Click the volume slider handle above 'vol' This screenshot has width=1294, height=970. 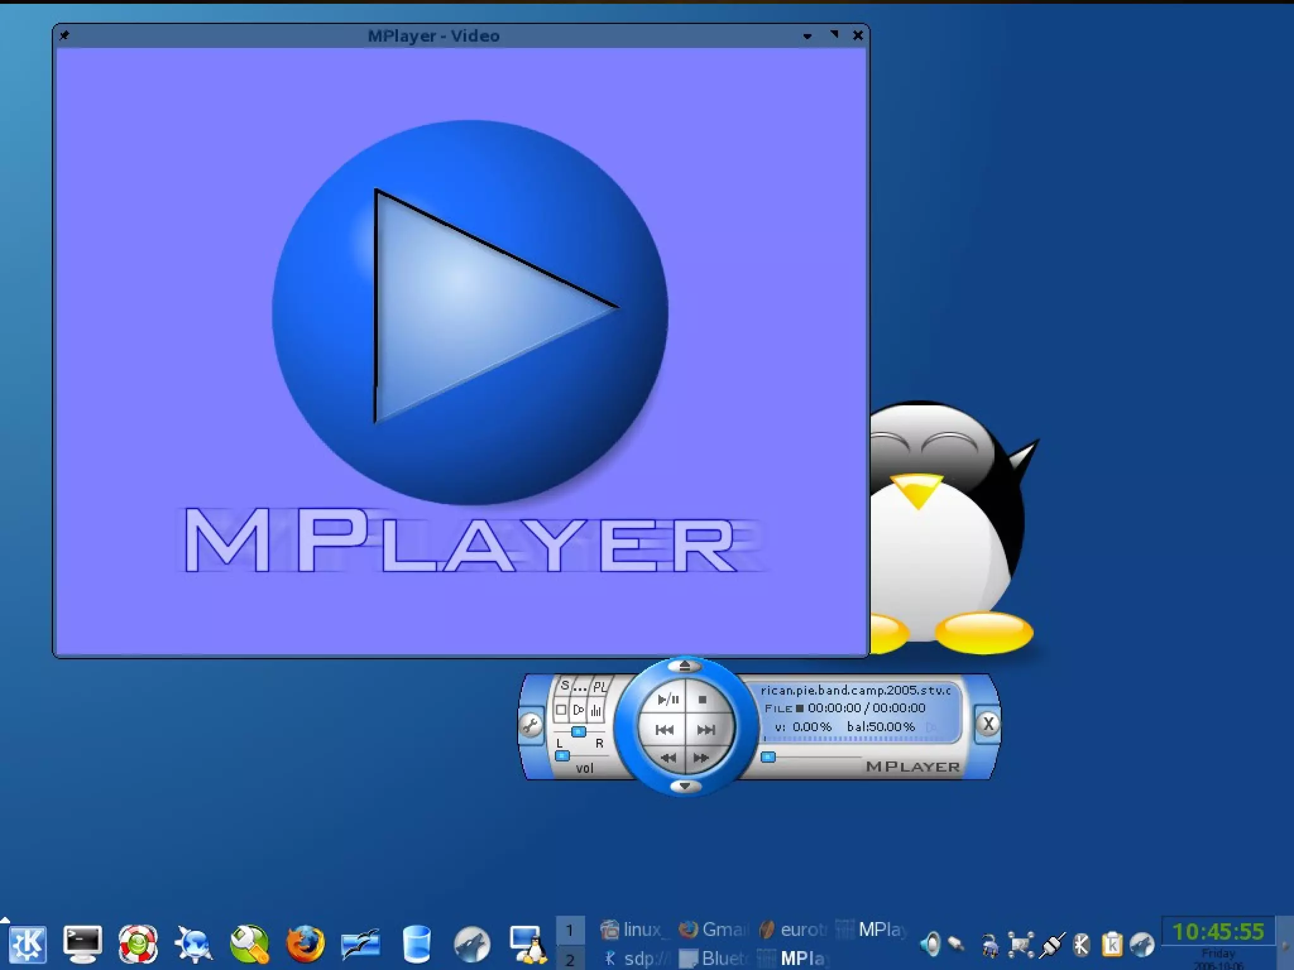click(562, 755)
